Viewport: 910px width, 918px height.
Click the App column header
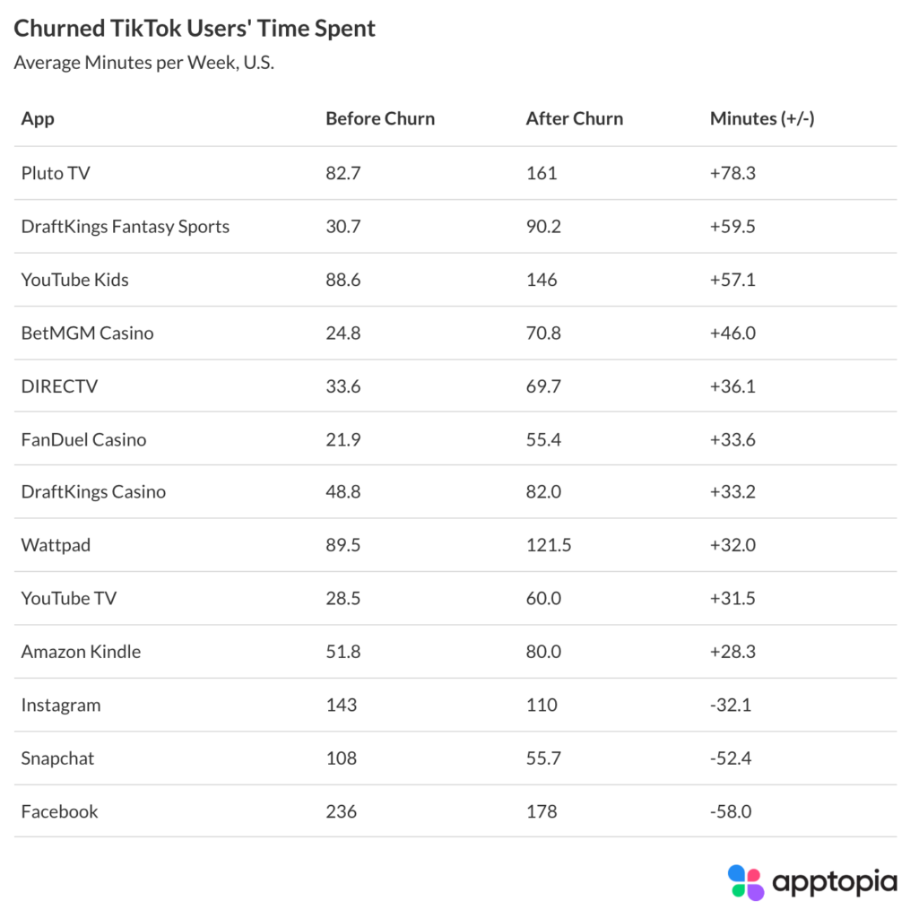(38, 119)
